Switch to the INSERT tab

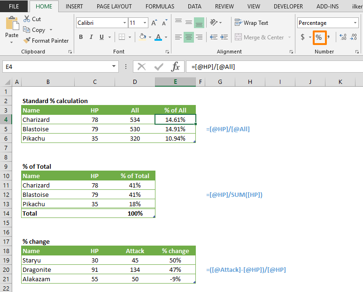74,6
